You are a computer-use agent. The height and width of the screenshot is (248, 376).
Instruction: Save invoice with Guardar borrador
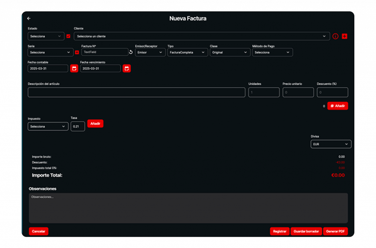tap(306, 232)
